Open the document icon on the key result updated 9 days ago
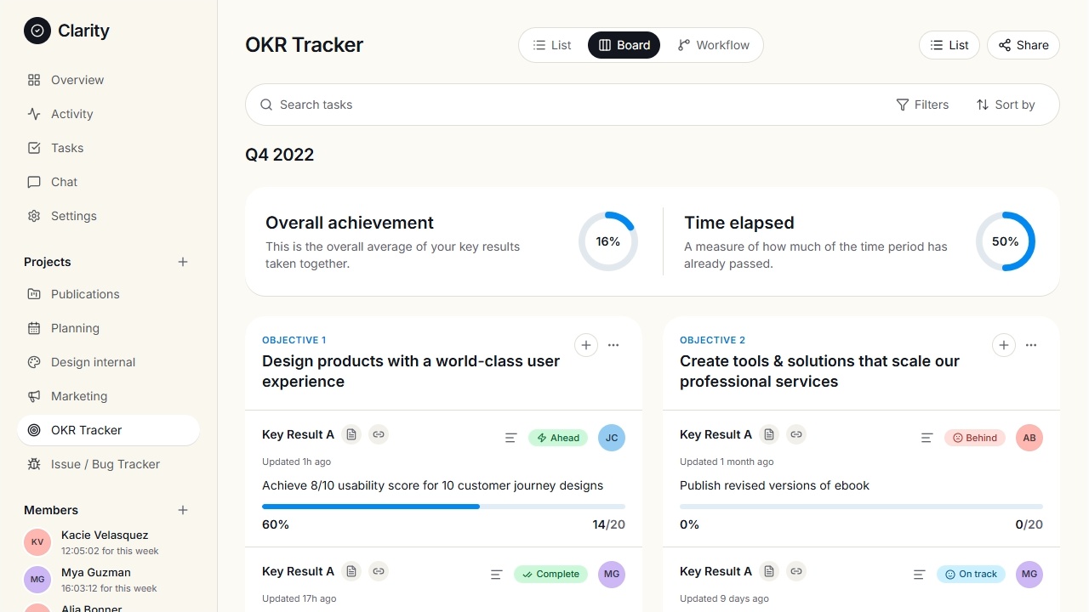This screenshot has height=612, width=1089. 769,571
